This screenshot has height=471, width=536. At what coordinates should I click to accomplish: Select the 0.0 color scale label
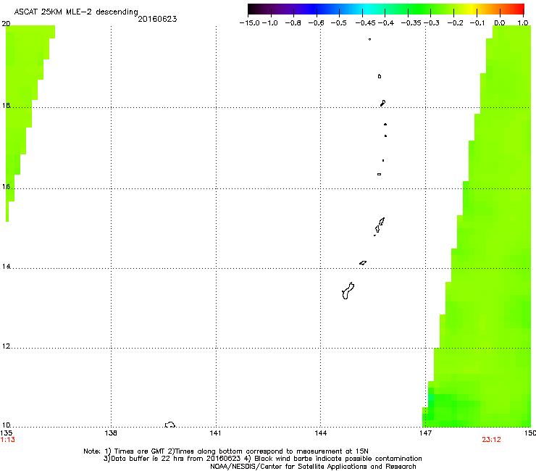click(500, 23)
